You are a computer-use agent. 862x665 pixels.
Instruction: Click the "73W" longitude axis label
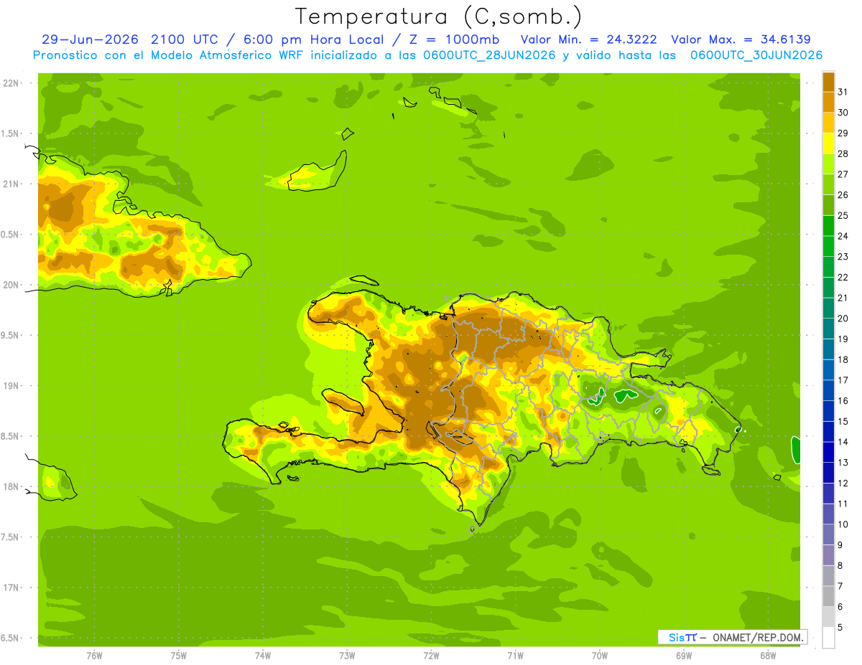347,655
